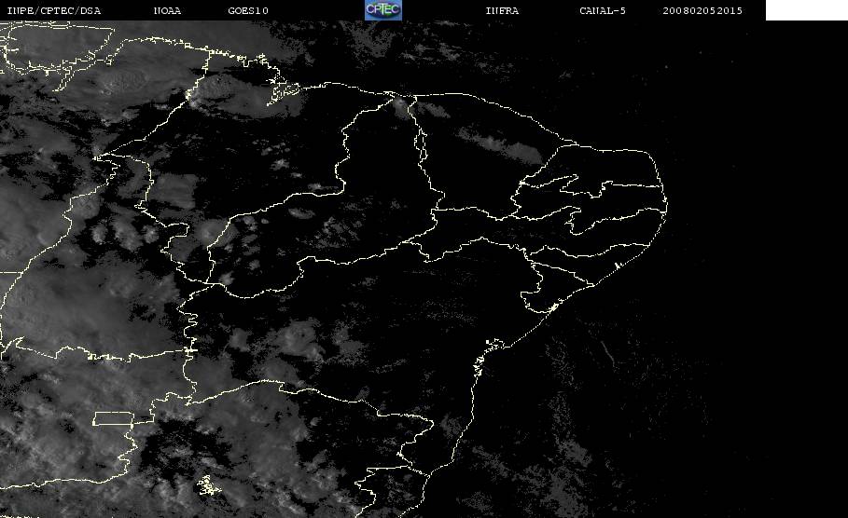Click the CPTEC logo in header

coord(382,9)
